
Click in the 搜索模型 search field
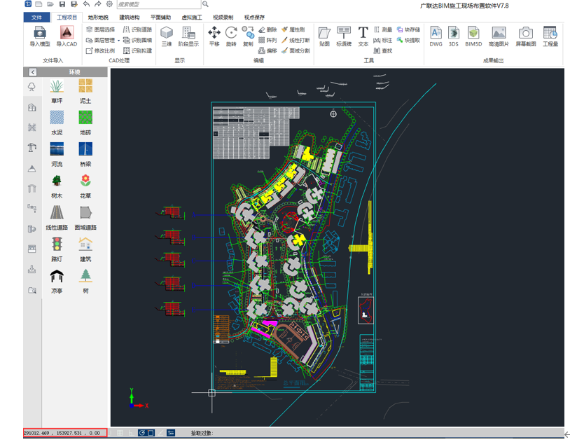point(159,4)
